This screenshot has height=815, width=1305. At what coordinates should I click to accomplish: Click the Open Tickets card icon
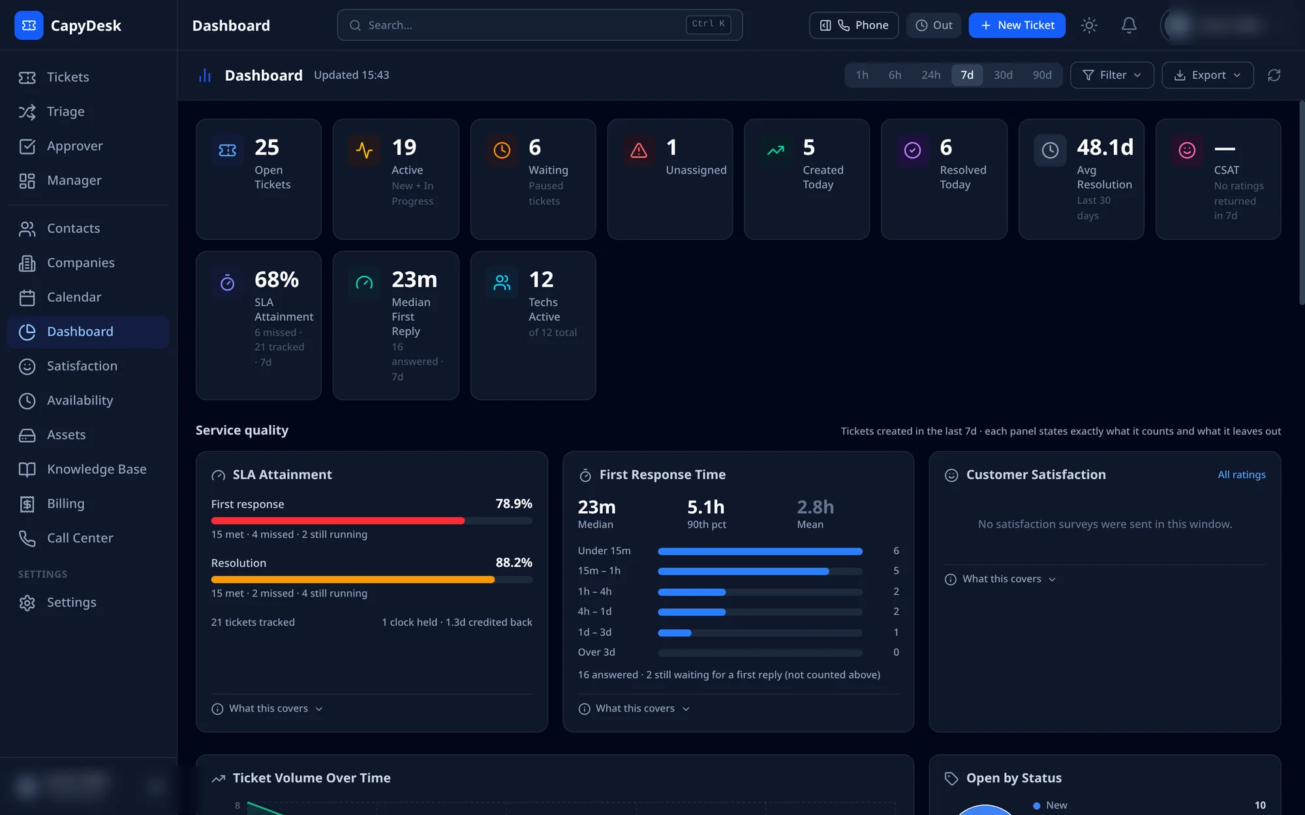(228, 151)
